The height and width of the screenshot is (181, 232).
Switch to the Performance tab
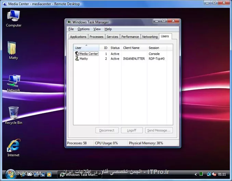[x=130, y=37]
